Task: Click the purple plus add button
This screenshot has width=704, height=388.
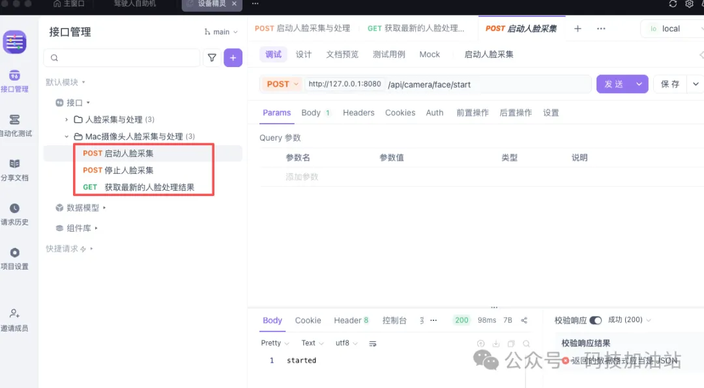Action: [x=233, y=57]
